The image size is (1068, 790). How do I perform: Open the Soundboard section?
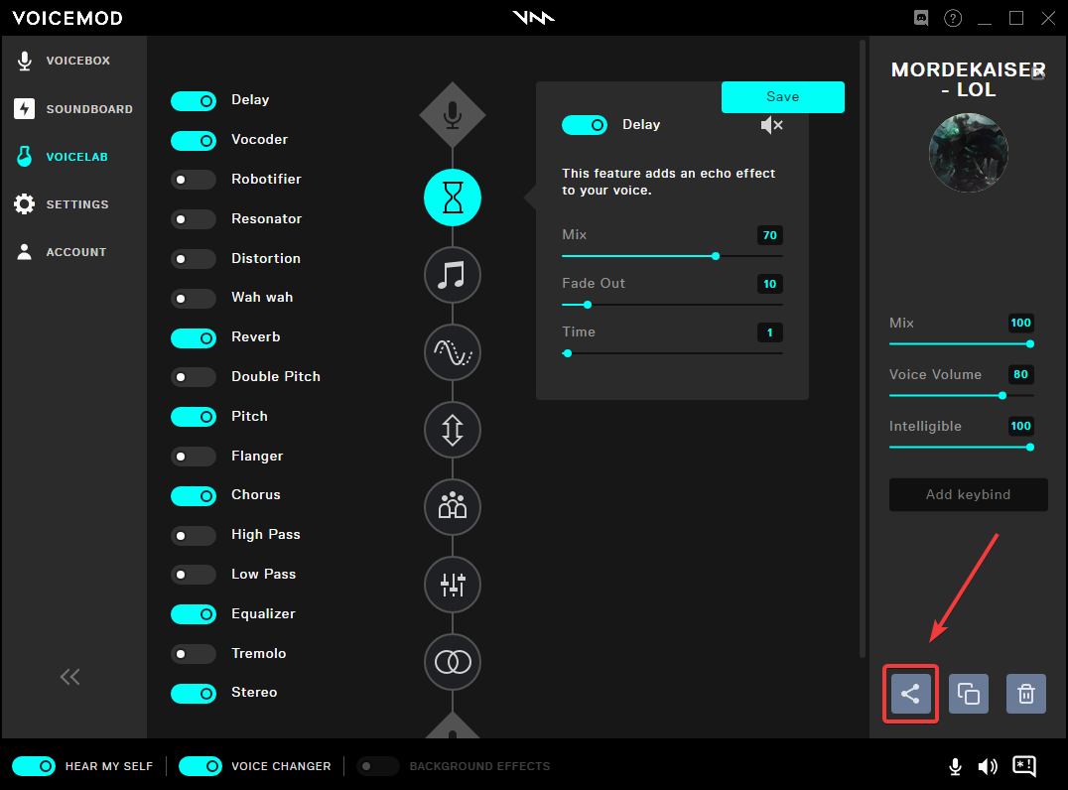73,109
